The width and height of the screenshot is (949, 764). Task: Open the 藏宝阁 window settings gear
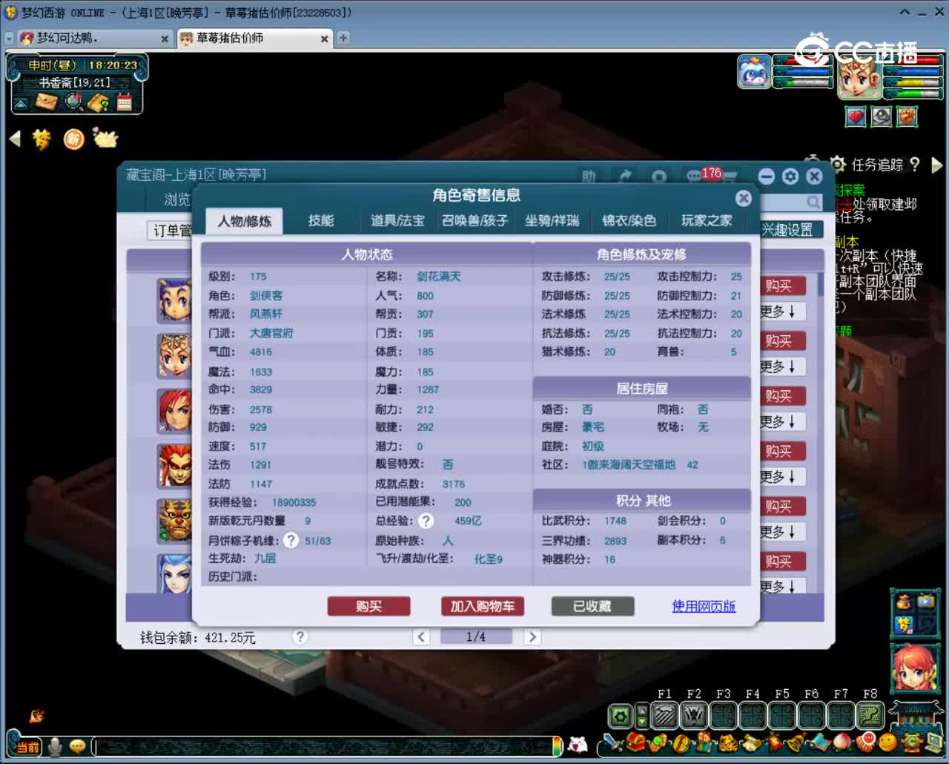click(790, 177)
